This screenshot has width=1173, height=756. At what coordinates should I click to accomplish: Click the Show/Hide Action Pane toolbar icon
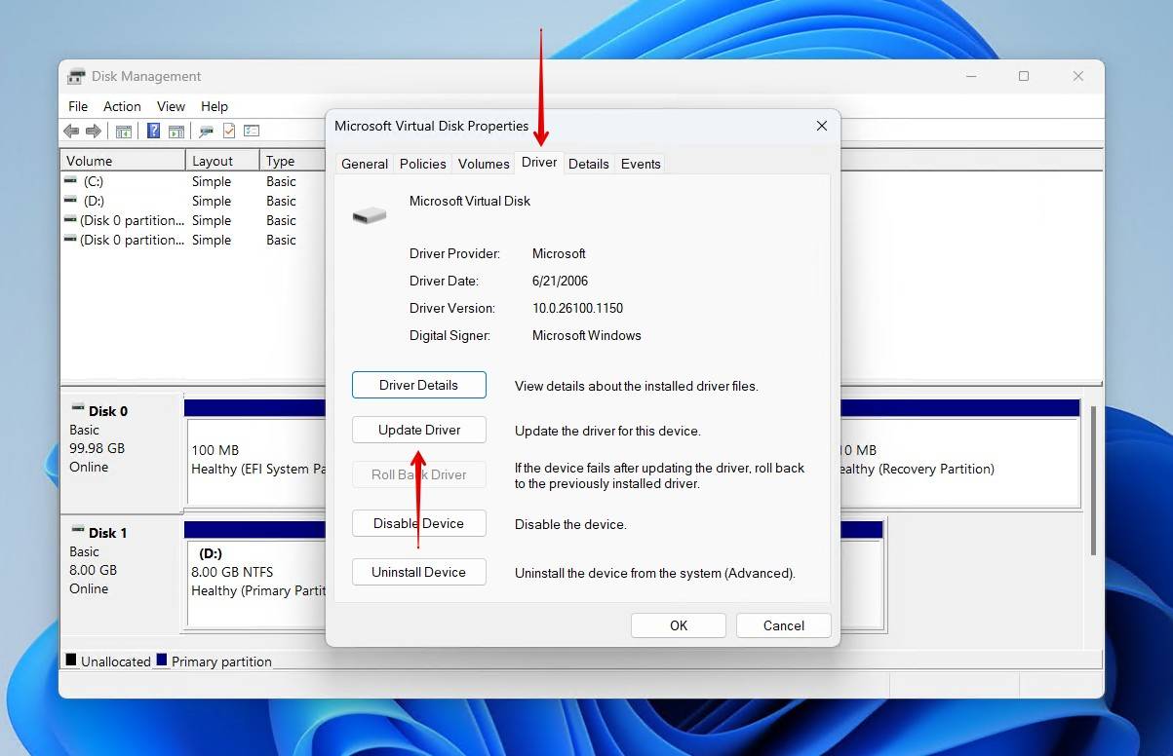176,131
